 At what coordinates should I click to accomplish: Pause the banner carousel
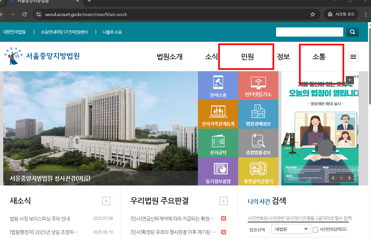341,178
